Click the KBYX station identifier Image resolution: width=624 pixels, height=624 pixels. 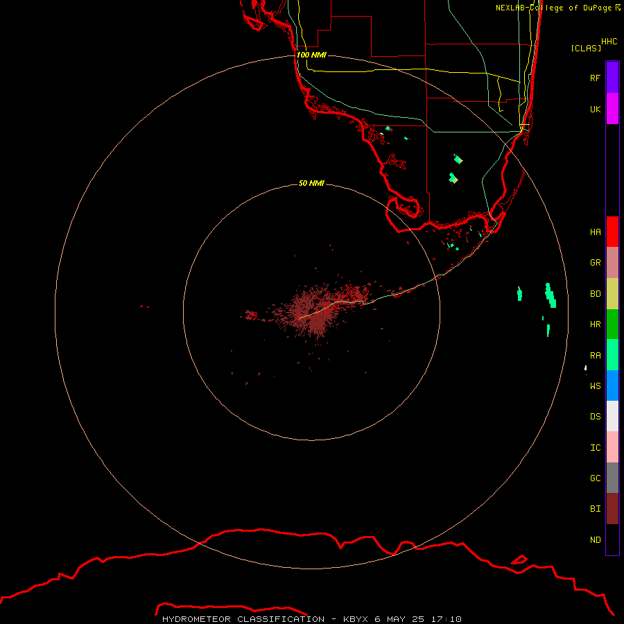click(356, 619)
